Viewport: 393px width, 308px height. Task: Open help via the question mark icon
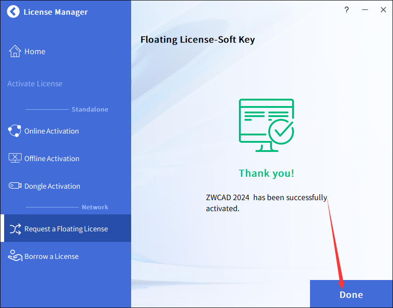tap(346, 10)
